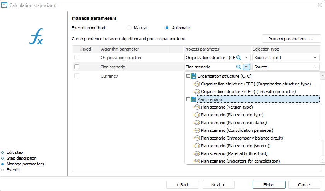Click the attribute icon beside Link with contractor
The image size is (325, 191).
[197, 92]
